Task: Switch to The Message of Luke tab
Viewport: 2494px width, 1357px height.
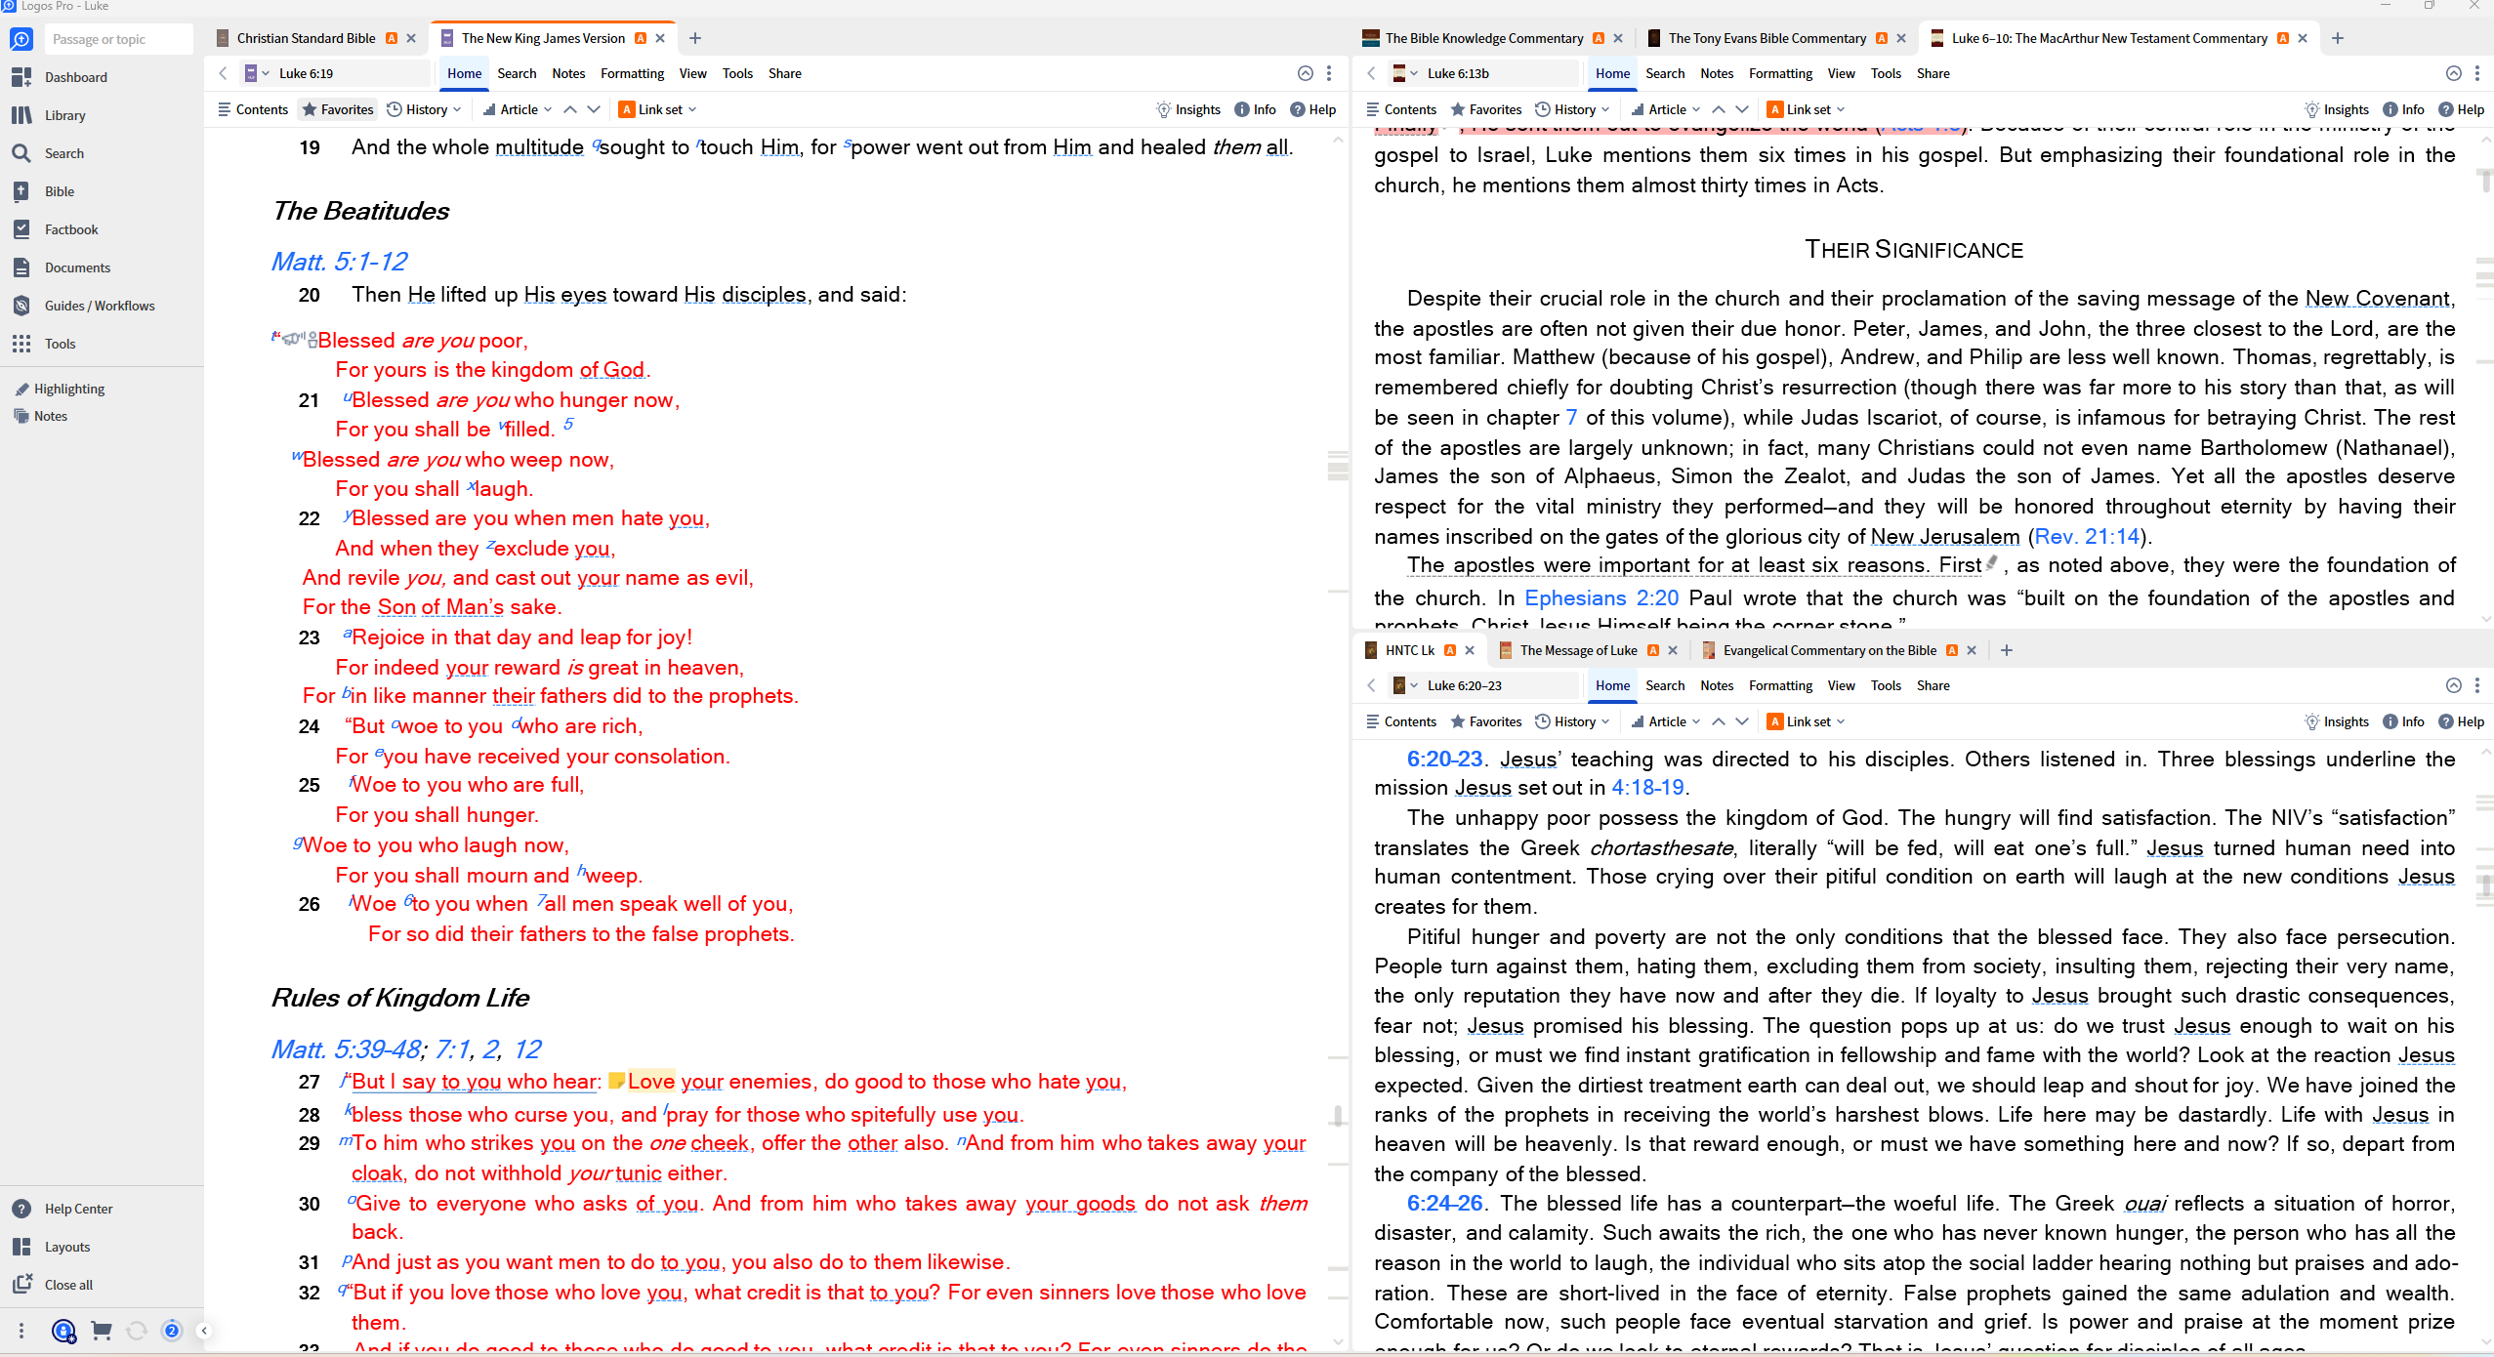Action: coord(1578,650)
